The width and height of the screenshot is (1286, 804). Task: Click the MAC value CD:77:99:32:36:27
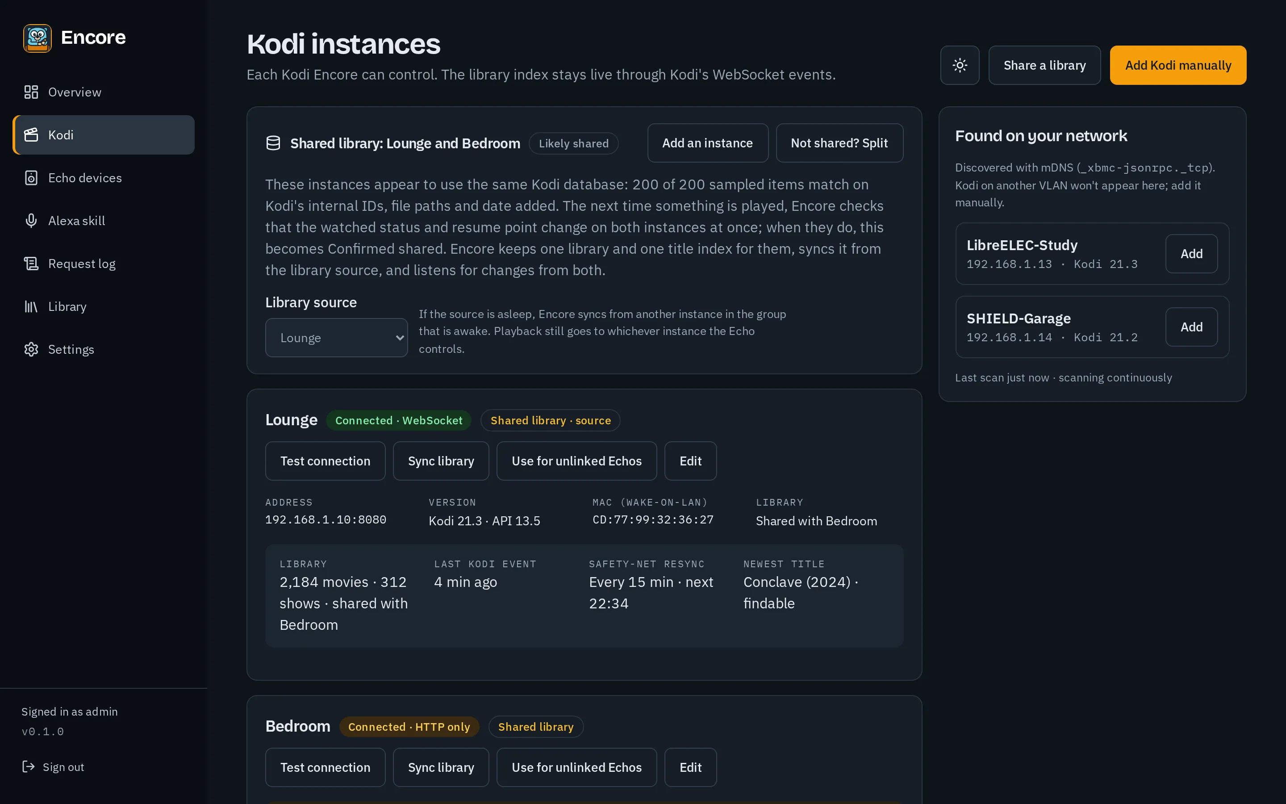pyautogui.click(x=653, y=519)
